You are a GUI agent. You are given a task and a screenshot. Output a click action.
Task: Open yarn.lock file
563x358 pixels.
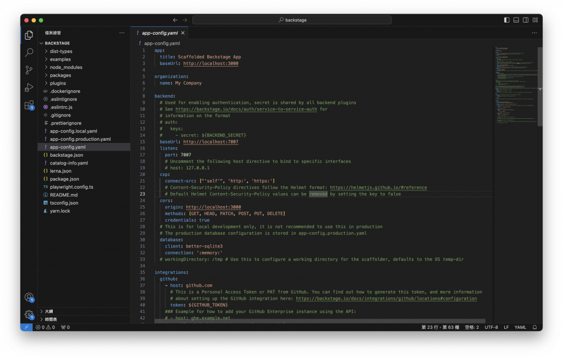coord(84,211)
